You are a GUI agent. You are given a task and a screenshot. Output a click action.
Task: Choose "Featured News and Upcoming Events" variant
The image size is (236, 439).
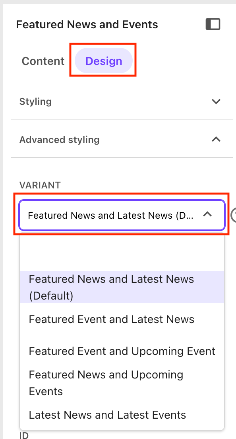[x=106, y=382]
